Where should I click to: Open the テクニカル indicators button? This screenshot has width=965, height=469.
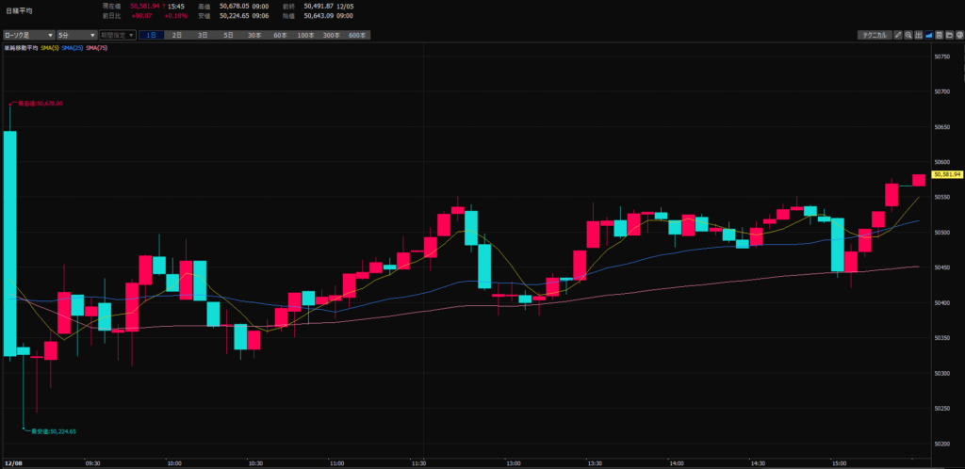coord(874,35)
